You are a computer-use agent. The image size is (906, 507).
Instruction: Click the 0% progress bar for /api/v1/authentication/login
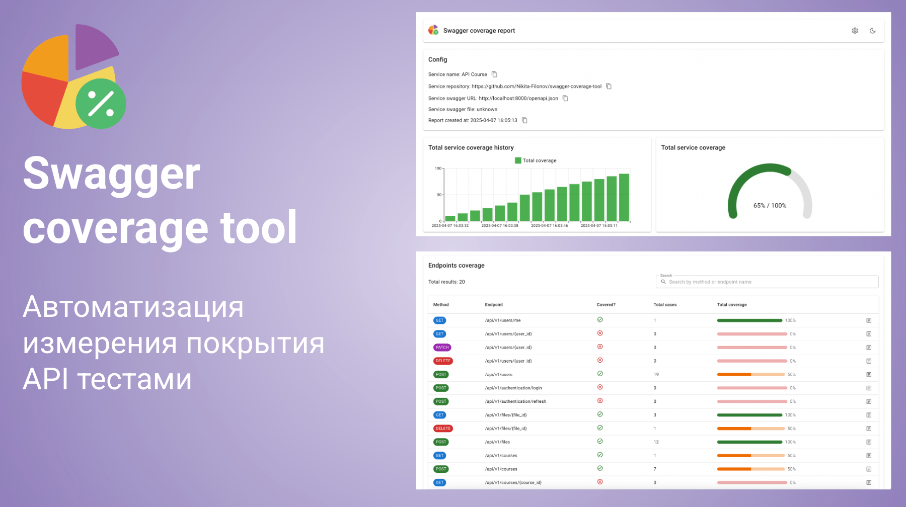point(752,388)
